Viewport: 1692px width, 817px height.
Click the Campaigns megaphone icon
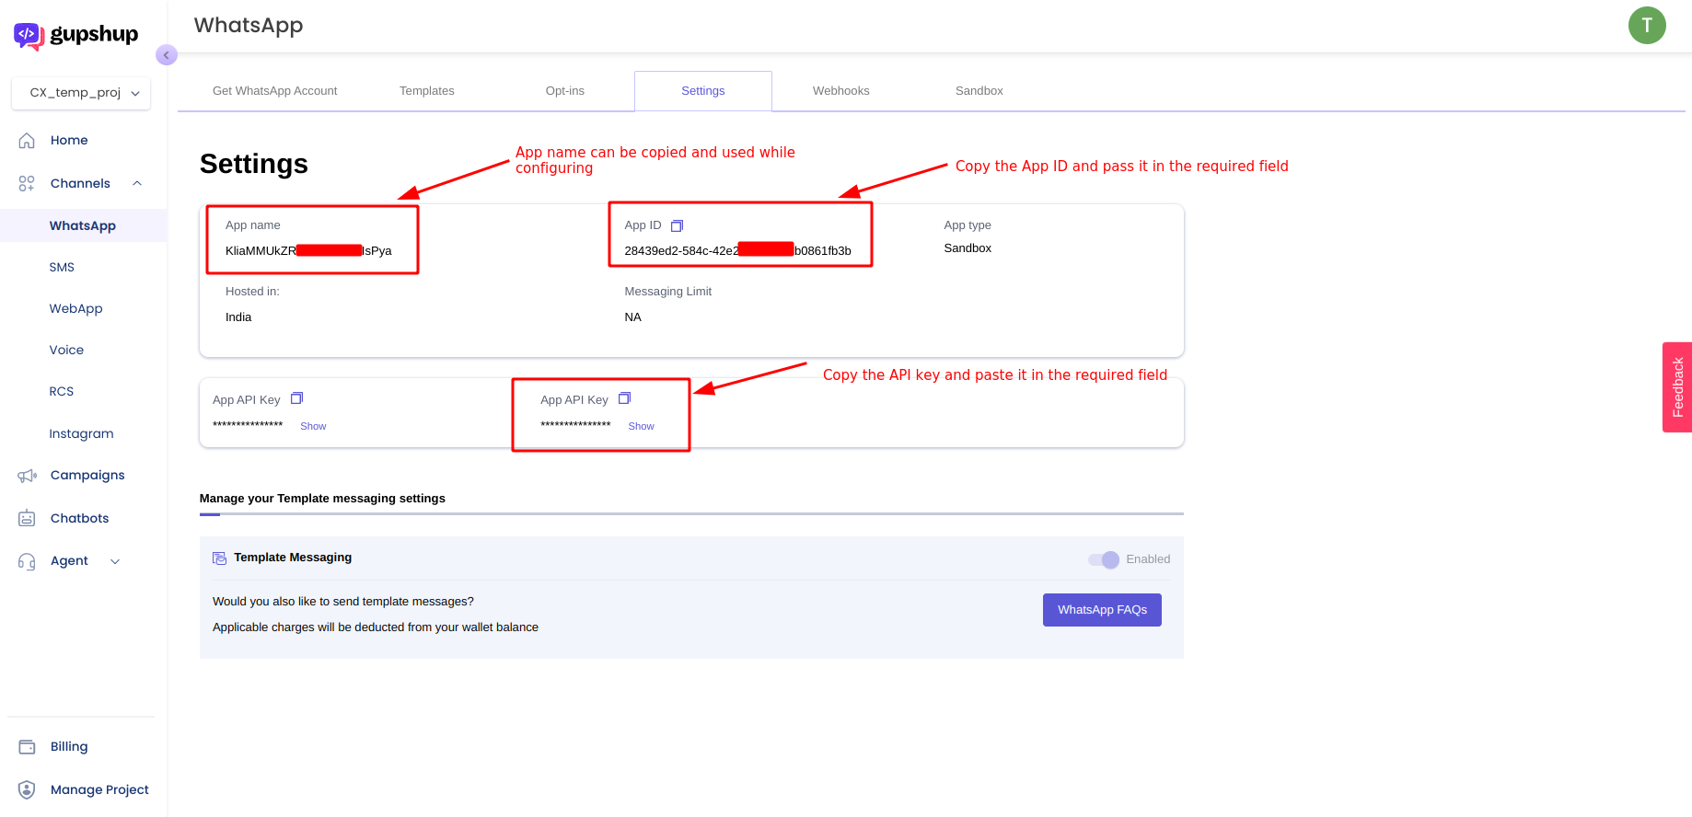click(x=27, y=476)
